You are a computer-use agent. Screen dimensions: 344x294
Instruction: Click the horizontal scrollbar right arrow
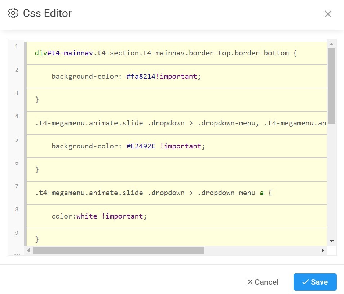coord(322,251)
